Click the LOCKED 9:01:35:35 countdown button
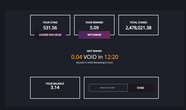186x110 pixels. click(50, 35)
